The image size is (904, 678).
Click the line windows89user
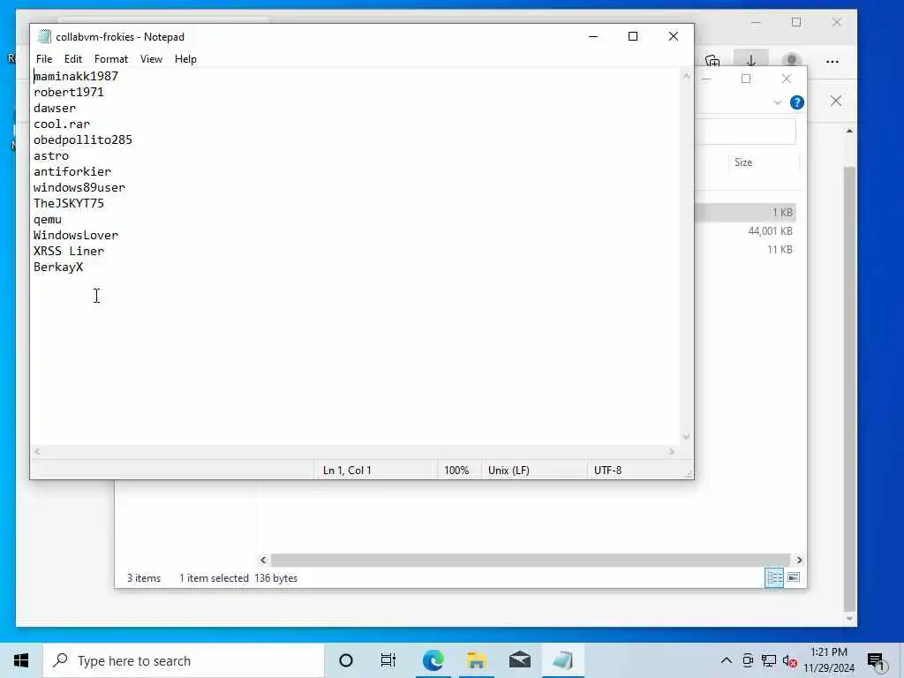pyautogui.click(x=79, y=187)
